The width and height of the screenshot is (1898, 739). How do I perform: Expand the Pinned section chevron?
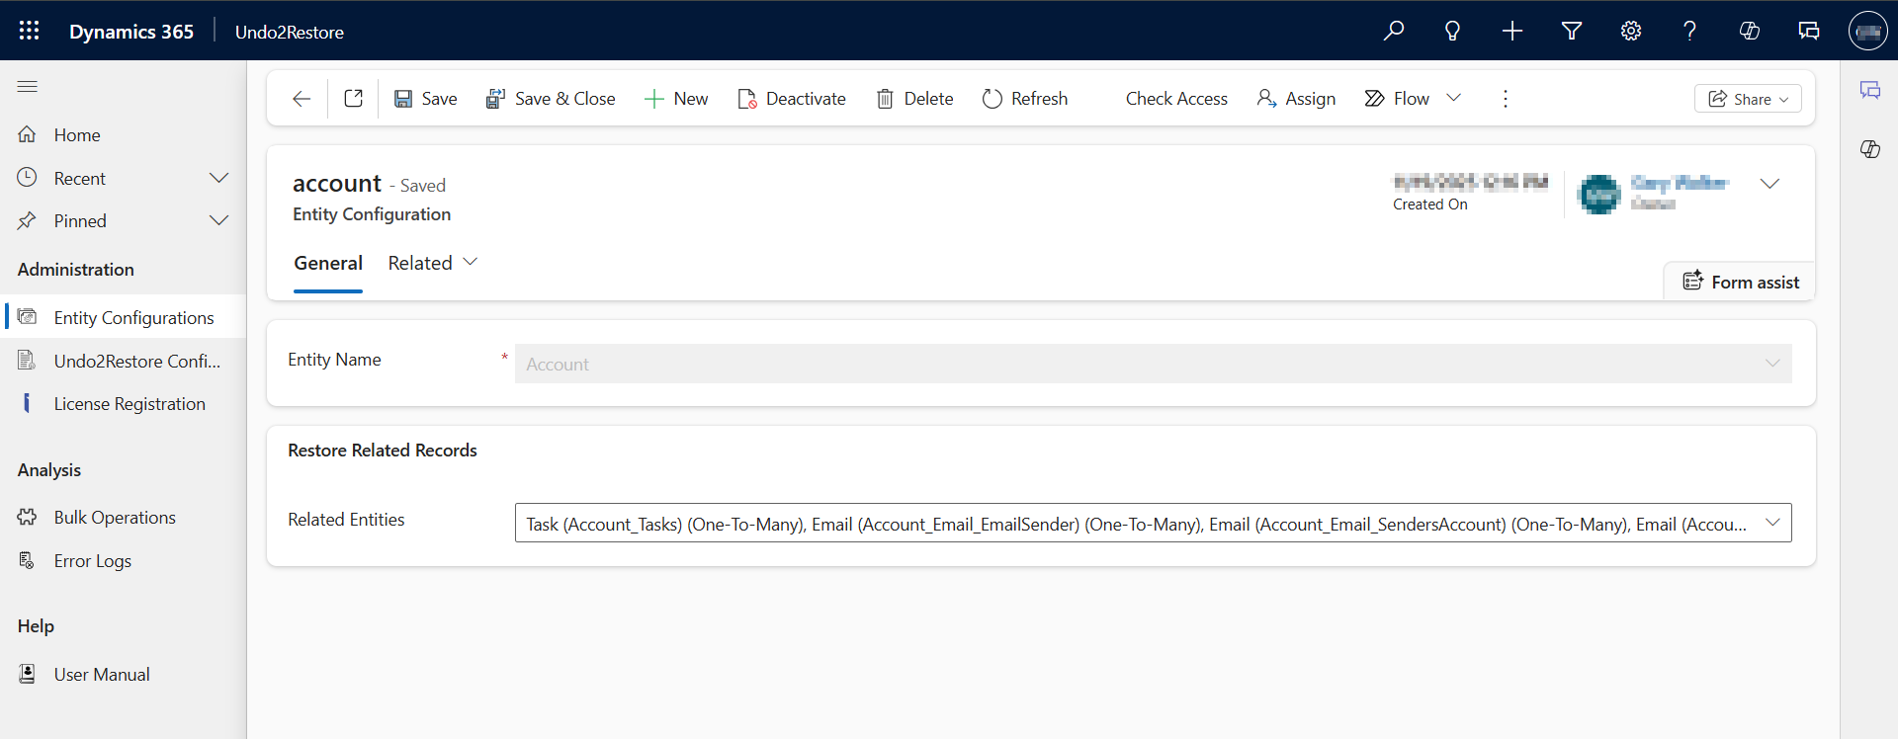(x=218, y=220)
